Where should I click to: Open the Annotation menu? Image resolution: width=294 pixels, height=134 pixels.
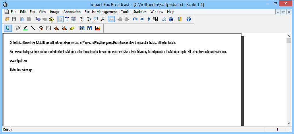72,11
